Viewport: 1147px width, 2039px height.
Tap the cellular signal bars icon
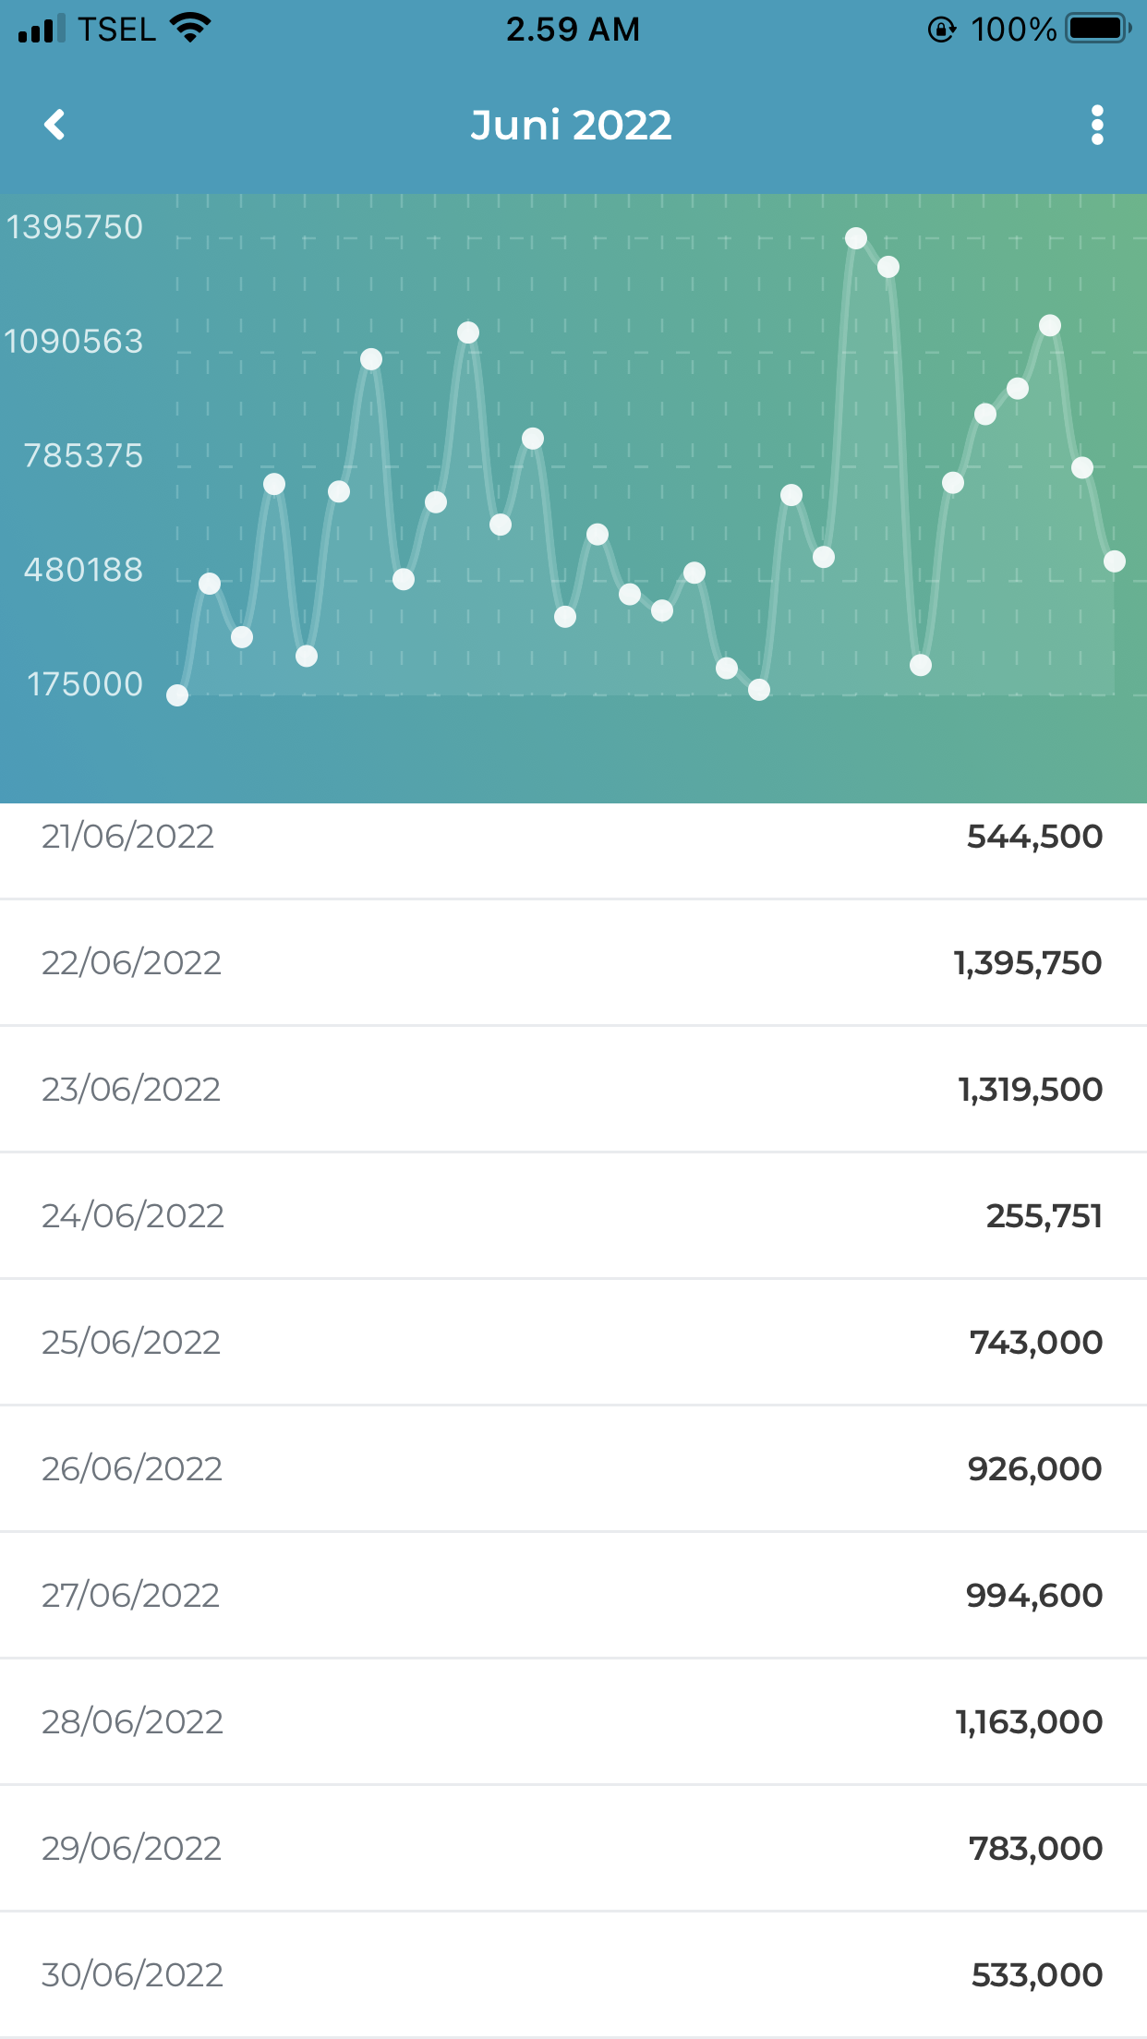tap(42, 29)
